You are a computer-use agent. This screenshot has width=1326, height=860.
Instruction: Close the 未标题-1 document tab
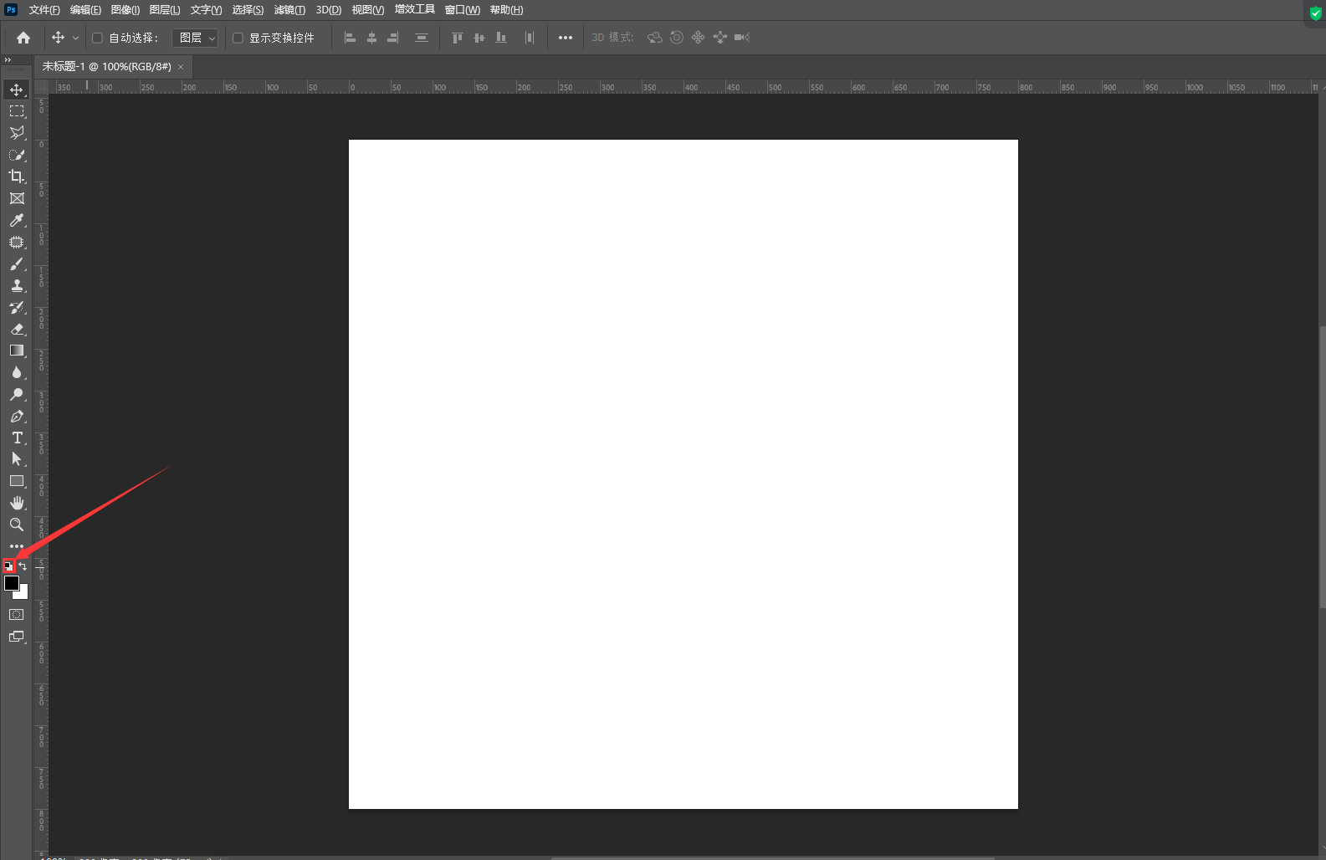pyautogui.click(x=181, y=67)
